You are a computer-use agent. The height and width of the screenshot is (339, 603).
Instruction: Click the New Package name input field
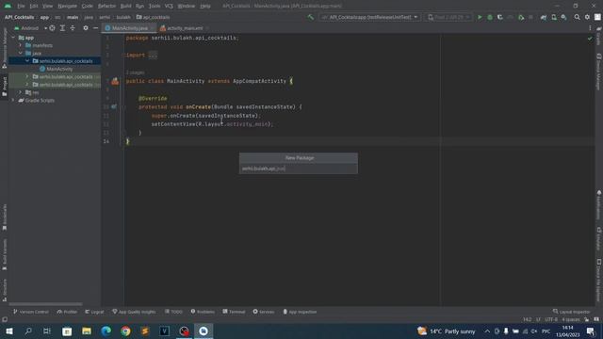click(x=299, y=169)
